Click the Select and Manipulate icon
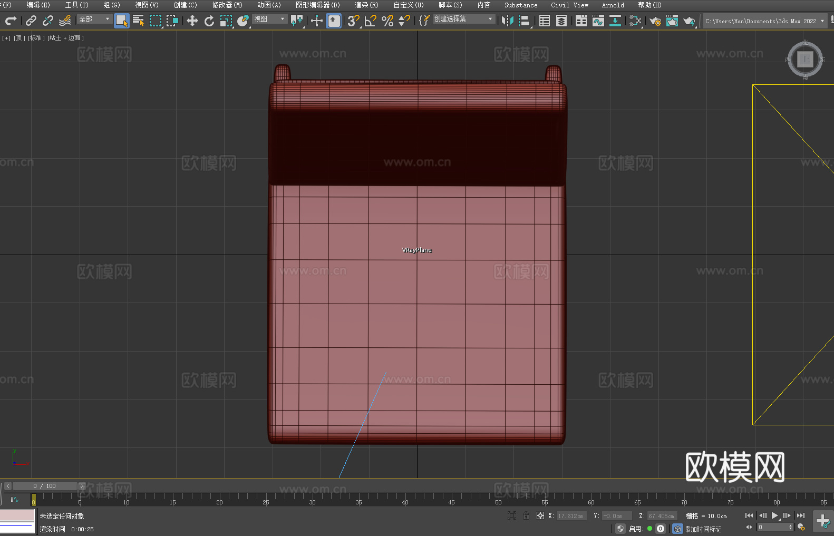 click(x=317, y=21)
